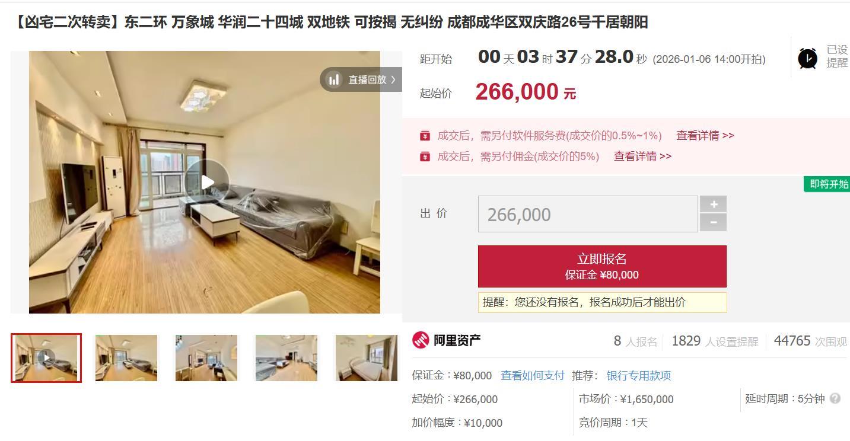The width and height of the screenshot is (850, 441).
Task: Open 查看详情 for software service fee
Action: tap(705, 136)
